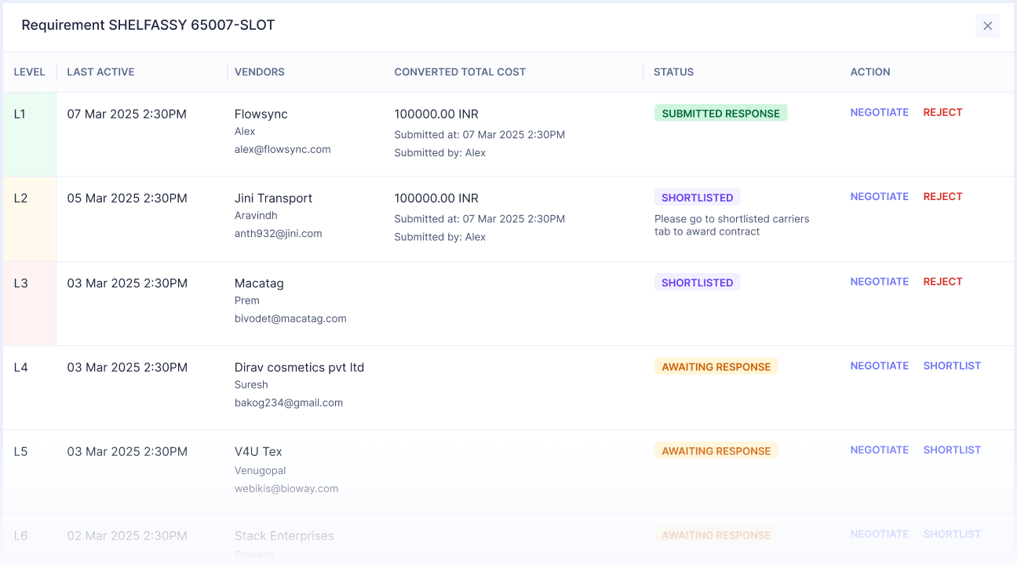The width and height of the screenshot is (1017, 565).
Task: Select the email bakog234@gmail.com
Action: (288, 403)
